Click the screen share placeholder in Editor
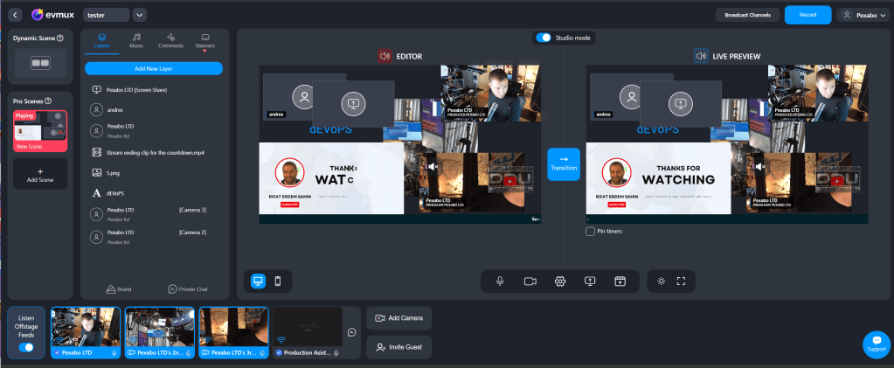This screenshot has width=894, height=368. (x=353, y=104)
